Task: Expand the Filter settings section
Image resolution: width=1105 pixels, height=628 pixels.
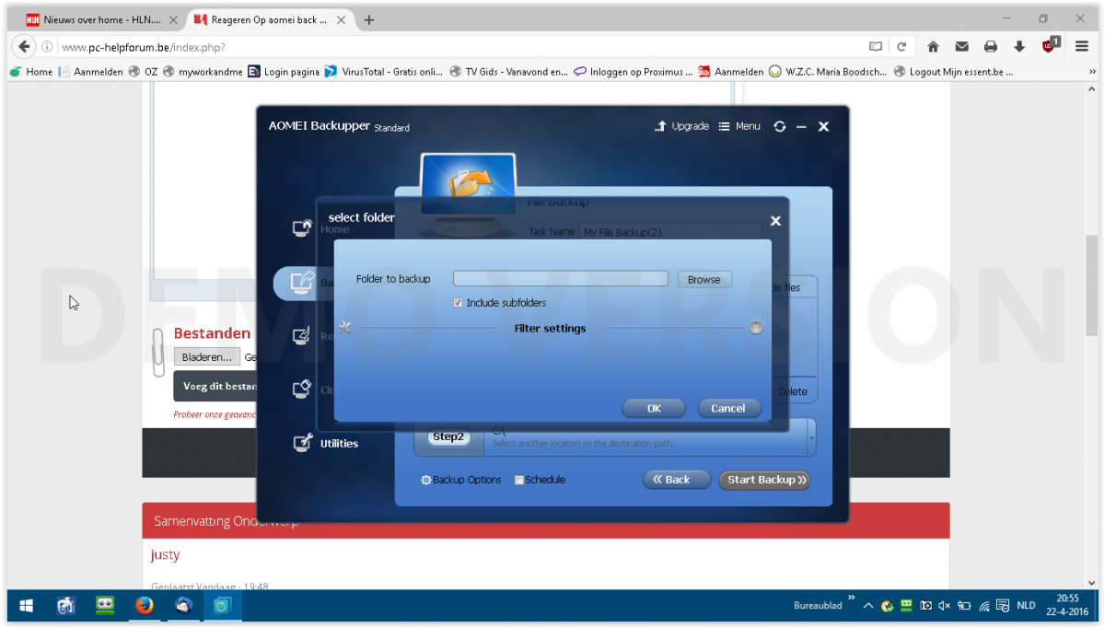Action: coord(756,328)
